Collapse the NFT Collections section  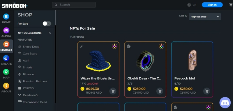pos(50,33)
